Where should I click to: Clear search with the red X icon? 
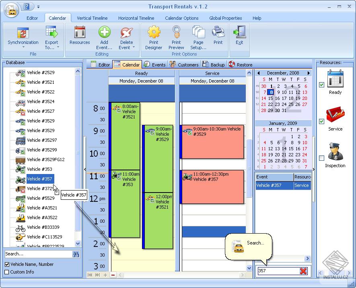303,271
